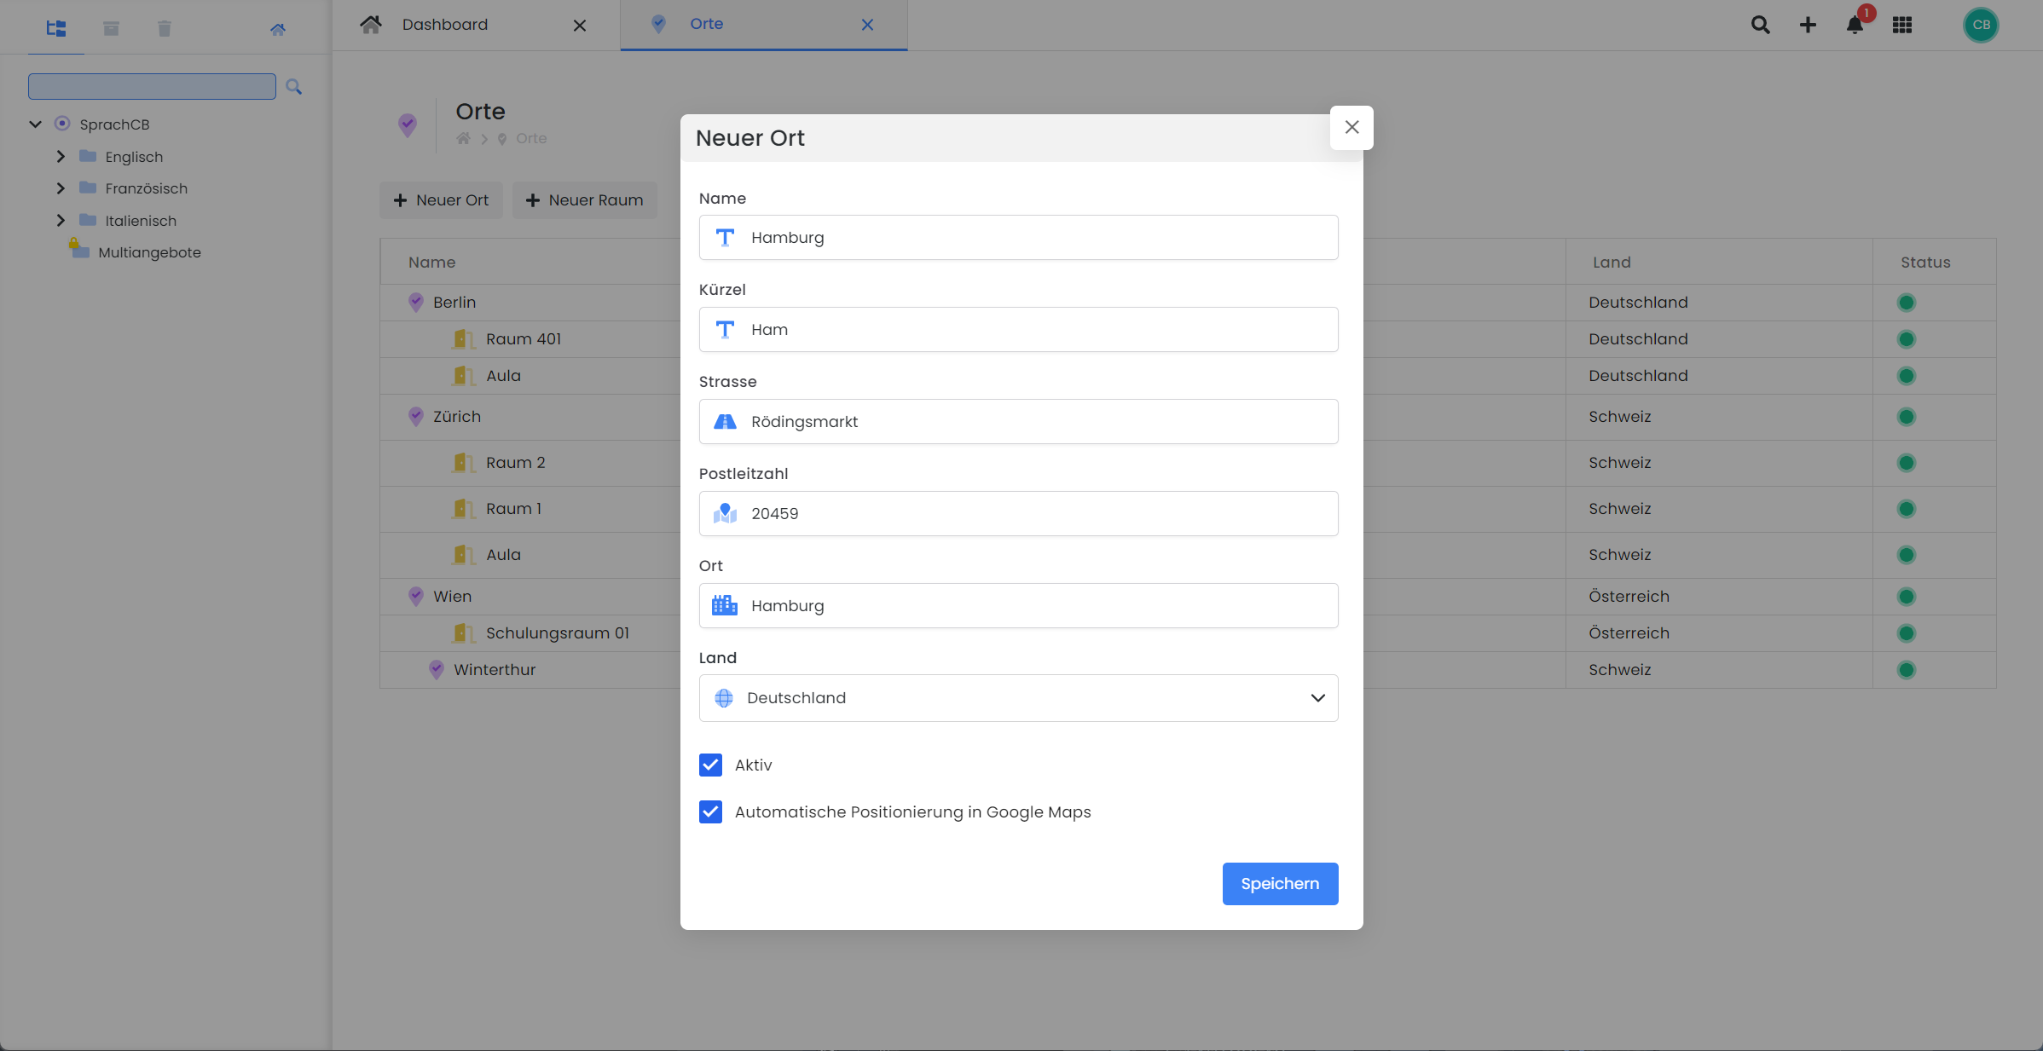Open the Land dropdown showing Deutschland
Image resolution: width=2043 pixels, height=1051 pixels.
[x=1018, y=697]
